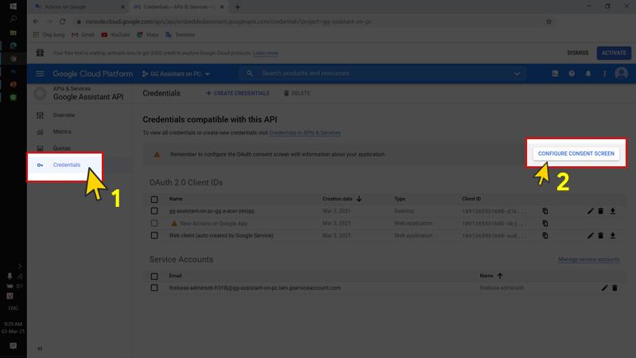Click the Configure Consent Screen button

tap(576, 153)
